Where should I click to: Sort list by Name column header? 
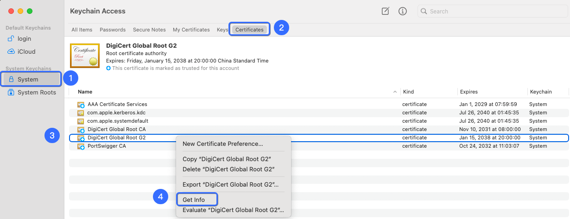click(x=85, y=92)
